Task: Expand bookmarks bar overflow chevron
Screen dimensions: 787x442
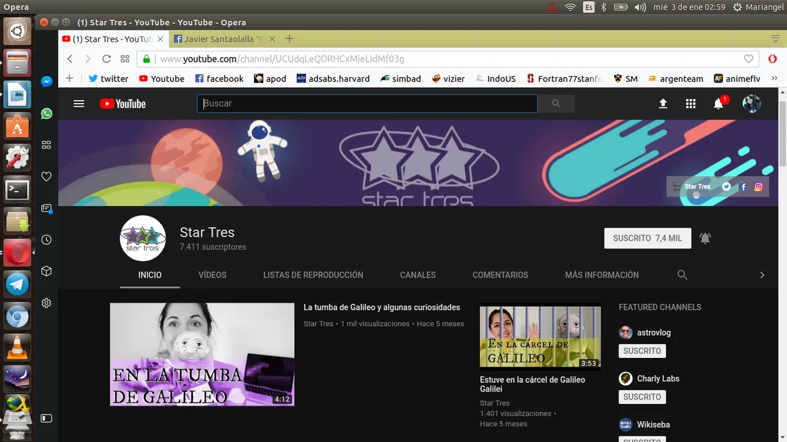Action: tap(774, 79)
